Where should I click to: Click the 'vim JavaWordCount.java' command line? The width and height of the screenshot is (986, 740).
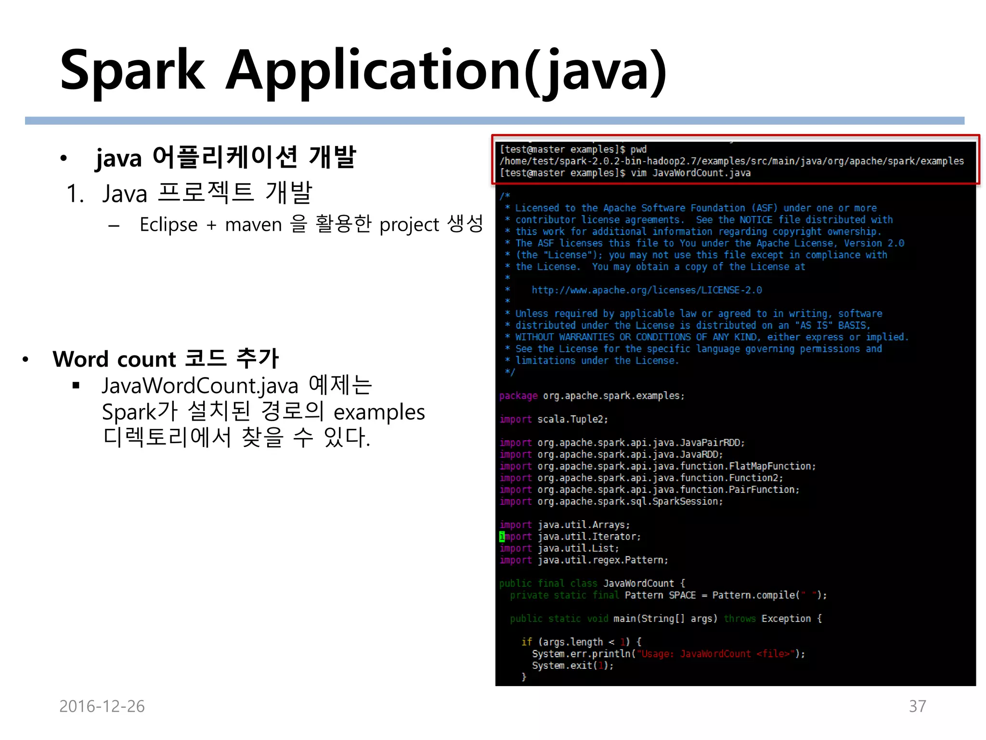[690, 173]
